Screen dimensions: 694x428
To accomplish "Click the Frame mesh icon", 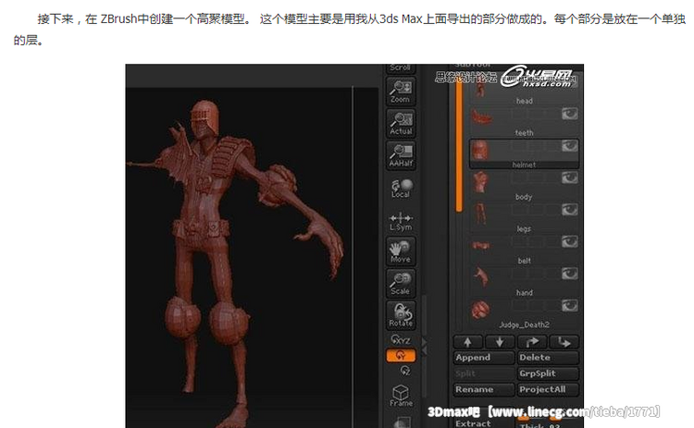I will [401, 396].
